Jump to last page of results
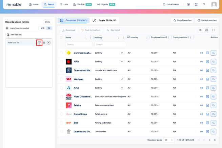Screen dimensions: 222x148 [x=215, y=140]
